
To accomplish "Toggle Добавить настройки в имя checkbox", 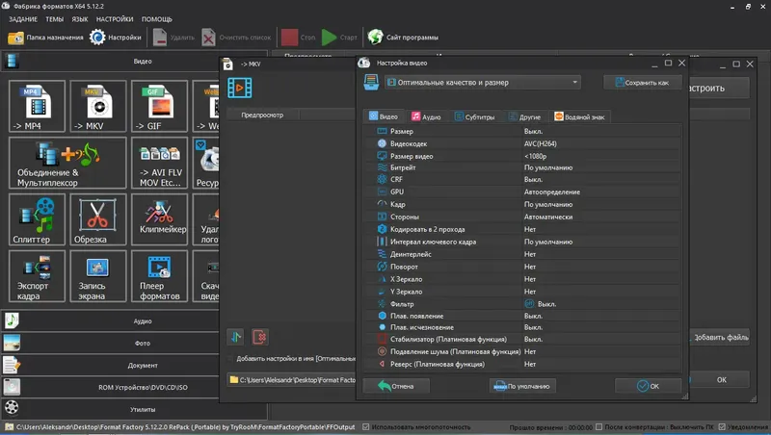I will tap(230, 358).
